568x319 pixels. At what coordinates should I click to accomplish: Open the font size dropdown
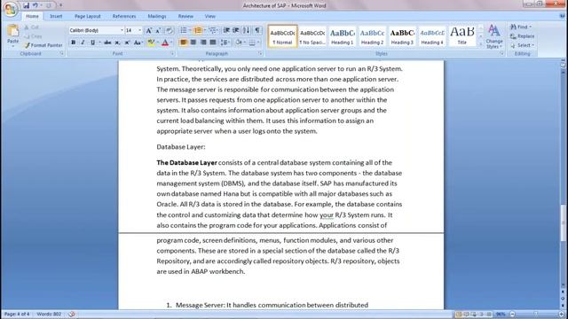[x=140, y=30]
